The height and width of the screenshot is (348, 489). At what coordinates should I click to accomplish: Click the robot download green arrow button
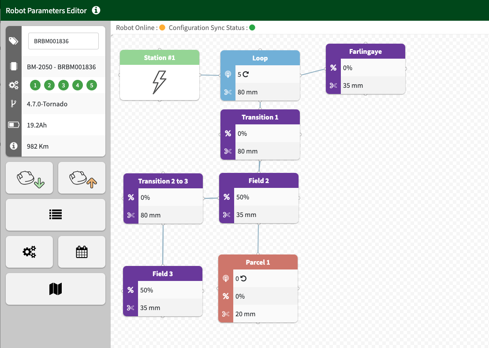[x=29, y=178]
